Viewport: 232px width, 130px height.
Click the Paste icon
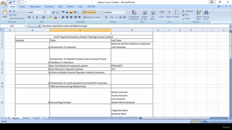(5, 13)
